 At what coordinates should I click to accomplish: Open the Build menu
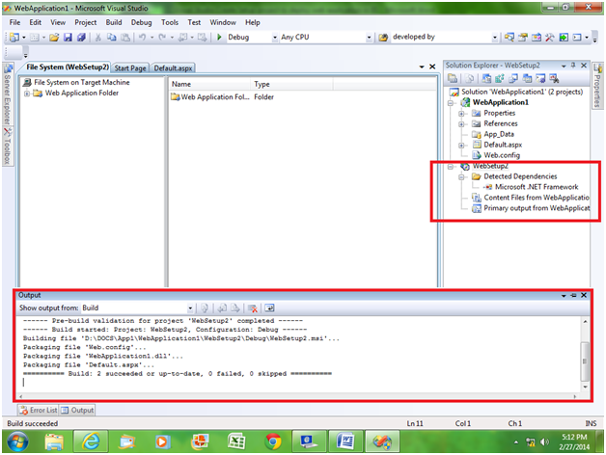point(114,22)
